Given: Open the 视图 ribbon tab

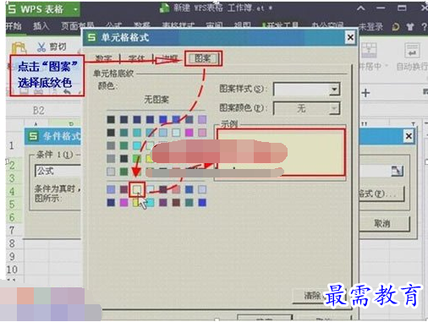Looking at the screenshot, I should 243,26.
